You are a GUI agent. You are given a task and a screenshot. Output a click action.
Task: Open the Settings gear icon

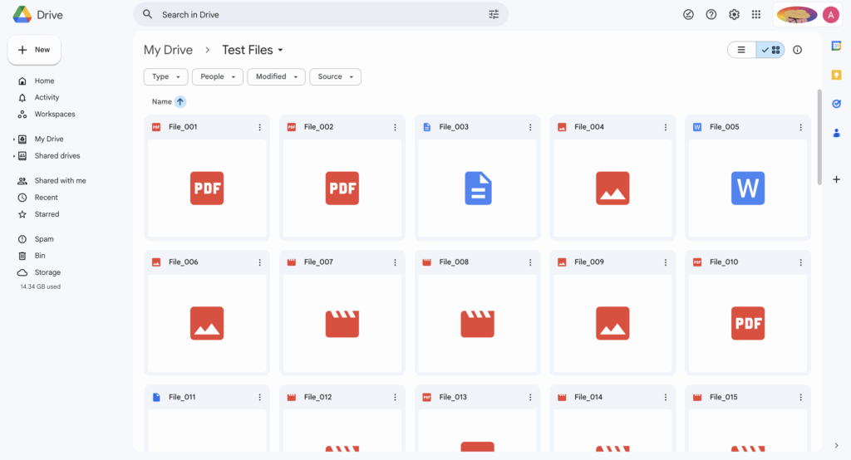pos(734,14)
